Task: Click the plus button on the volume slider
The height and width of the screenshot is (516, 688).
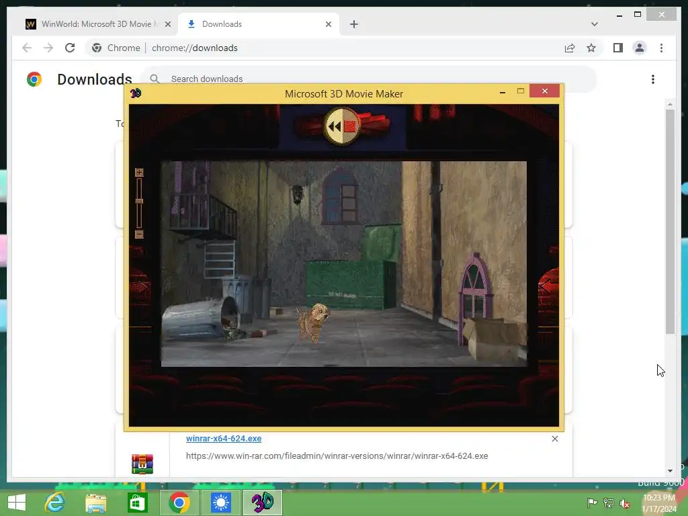Action: pyautogui.click(x=139, y=173)
